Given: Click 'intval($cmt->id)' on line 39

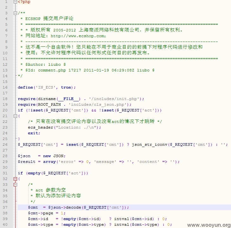Looking at the screenshot, I should point(134,219).
